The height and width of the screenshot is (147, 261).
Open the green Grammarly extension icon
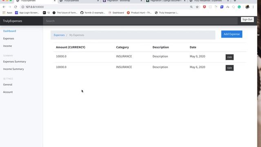(239, 7)
